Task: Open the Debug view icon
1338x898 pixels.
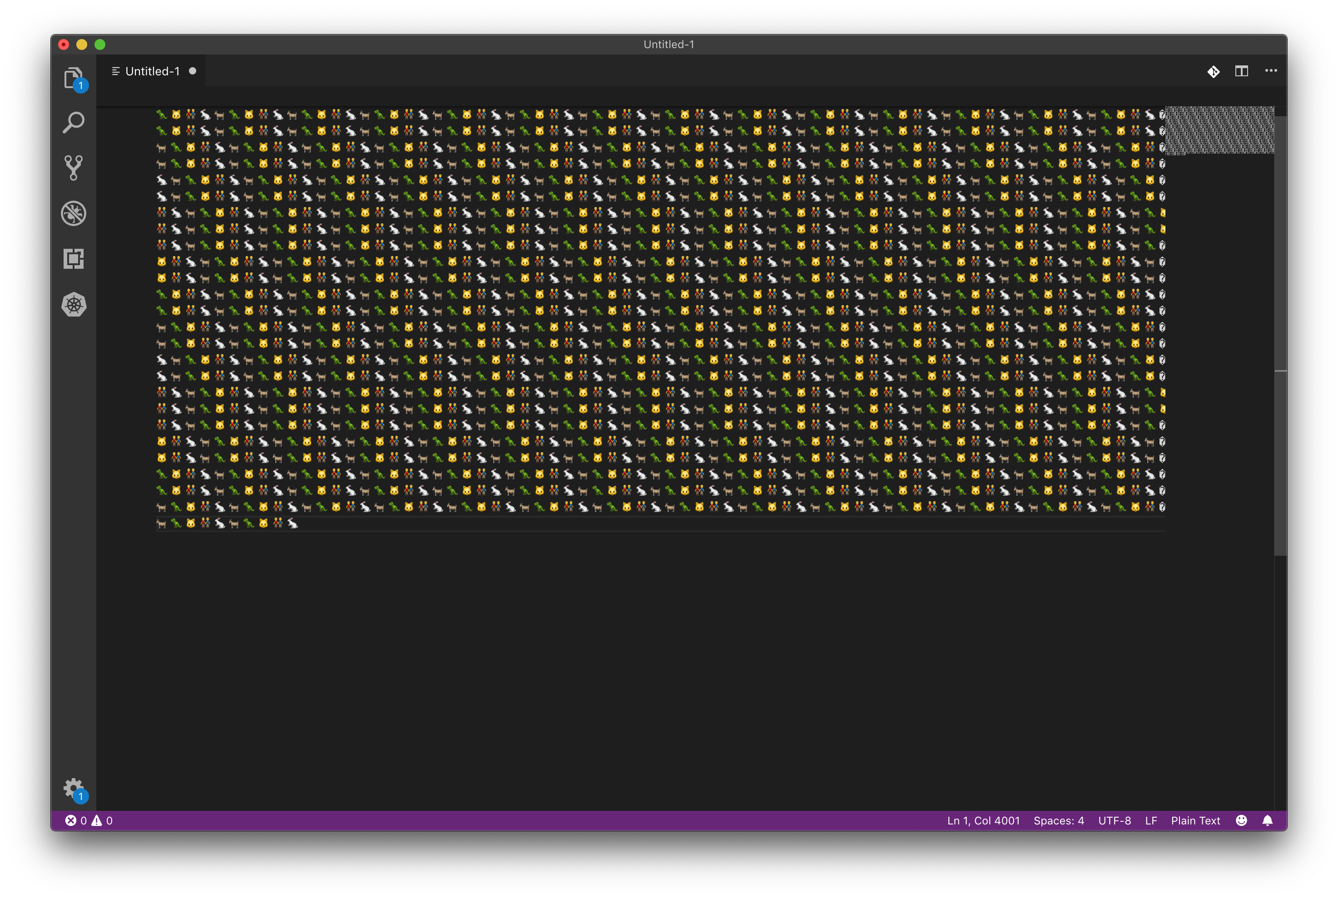Action: point(73,214)
